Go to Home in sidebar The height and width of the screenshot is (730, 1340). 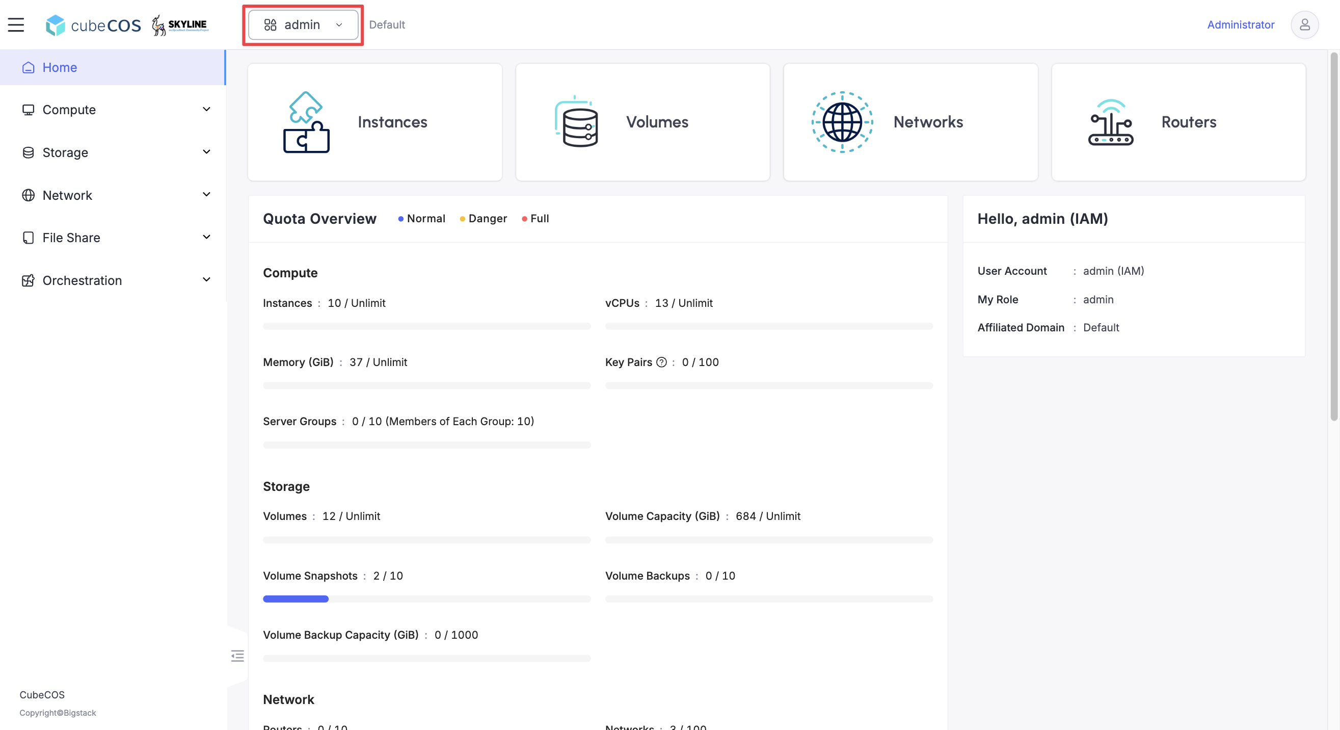[x=113, y=67]
